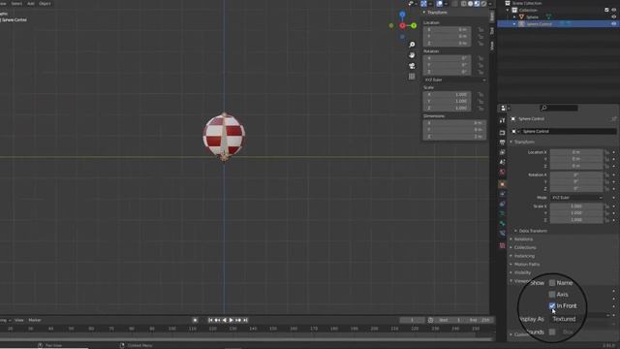The image size is (620, 349).
Task: Open the Render properties tab
Action: [502, 133]
